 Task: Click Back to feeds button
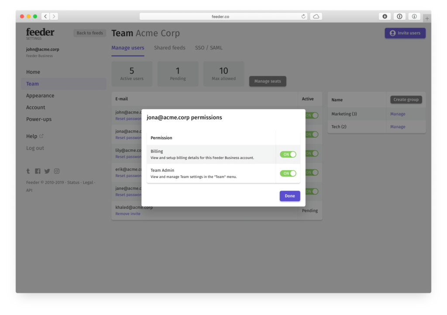click(89, 33)
